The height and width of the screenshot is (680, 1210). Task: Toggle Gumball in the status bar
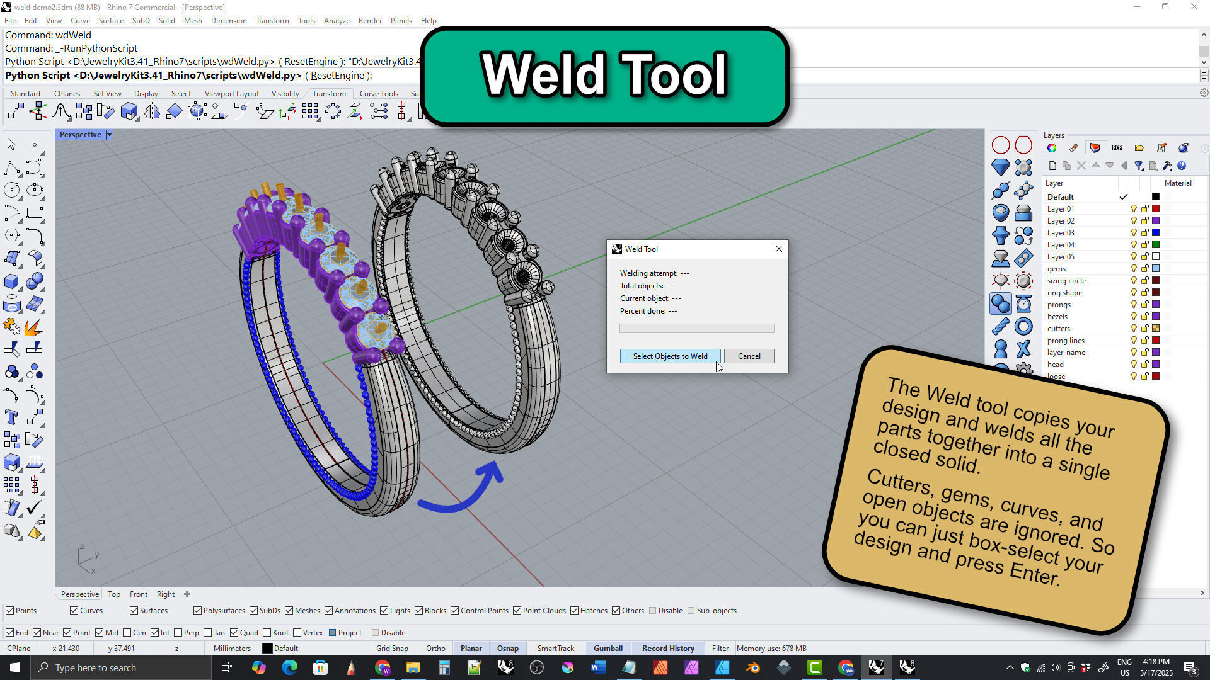608,649
